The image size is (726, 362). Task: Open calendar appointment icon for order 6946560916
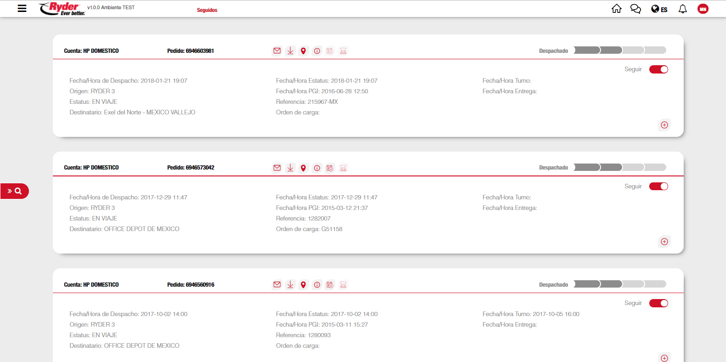[x=330, y=285]
